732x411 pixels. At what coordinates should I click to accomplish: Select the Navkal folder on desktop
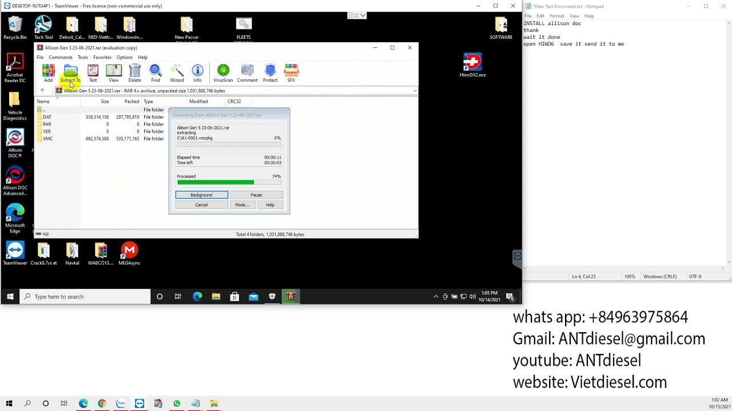click(72, 253)
